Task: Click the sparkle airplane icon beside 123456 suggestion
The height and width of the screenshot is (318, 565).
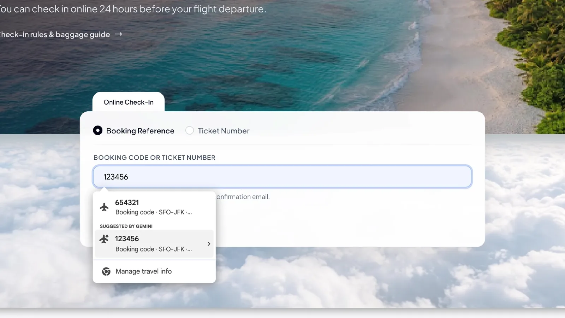Action: point(104,239)
